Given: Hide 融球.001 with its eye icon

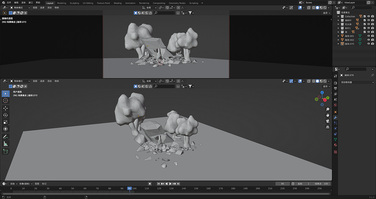Looking at the screenshot, I should coord(369,36).
